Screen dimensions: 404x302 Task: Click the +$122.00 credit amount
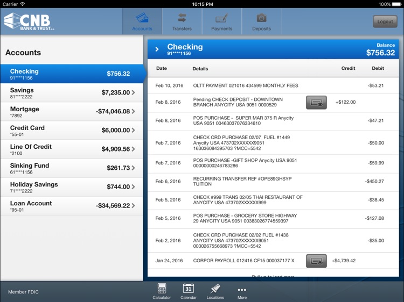coord(345,102)
